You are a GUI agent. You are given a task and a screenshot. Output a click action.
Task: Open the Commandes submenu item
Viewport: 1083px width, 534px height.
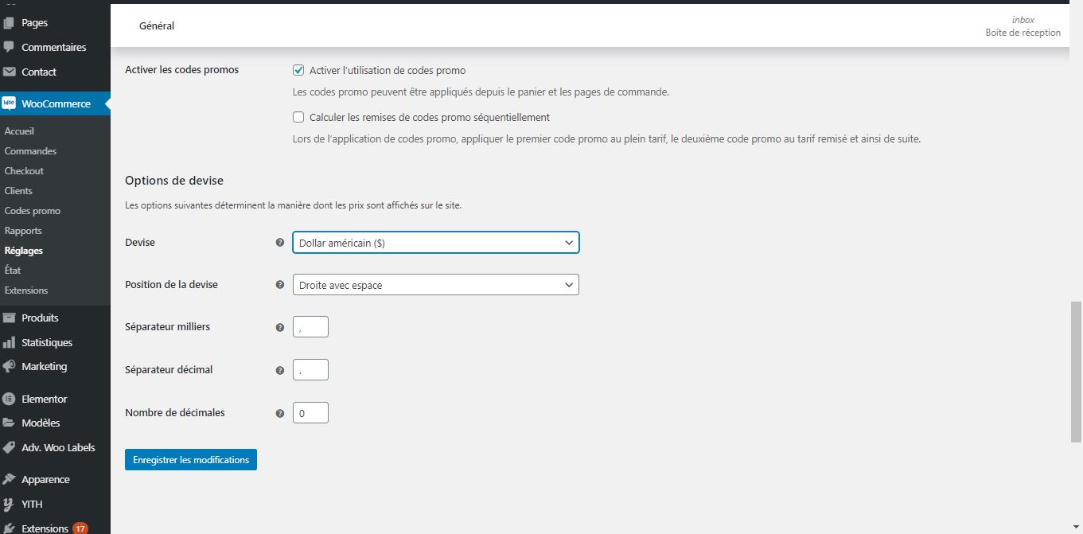pos(30,151)
